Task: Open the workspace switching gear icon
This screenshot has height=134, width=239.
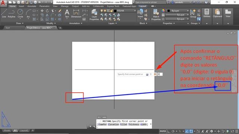Action: click(212, 131)
